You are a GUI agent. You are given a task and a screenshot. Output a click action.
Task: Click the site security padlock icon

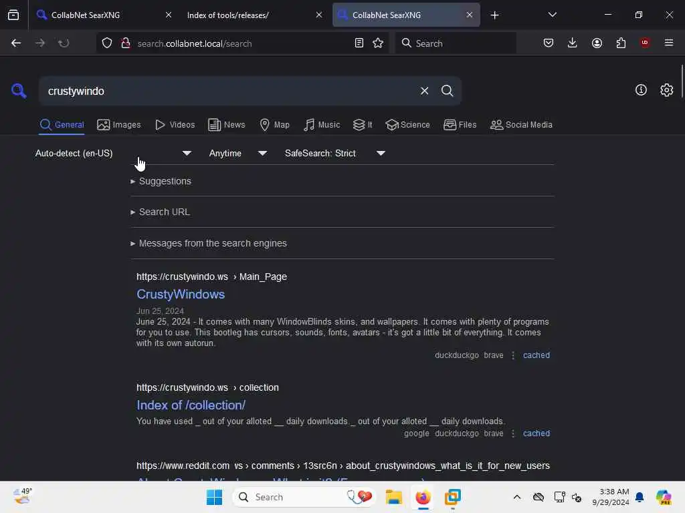(x=126, y=43)
